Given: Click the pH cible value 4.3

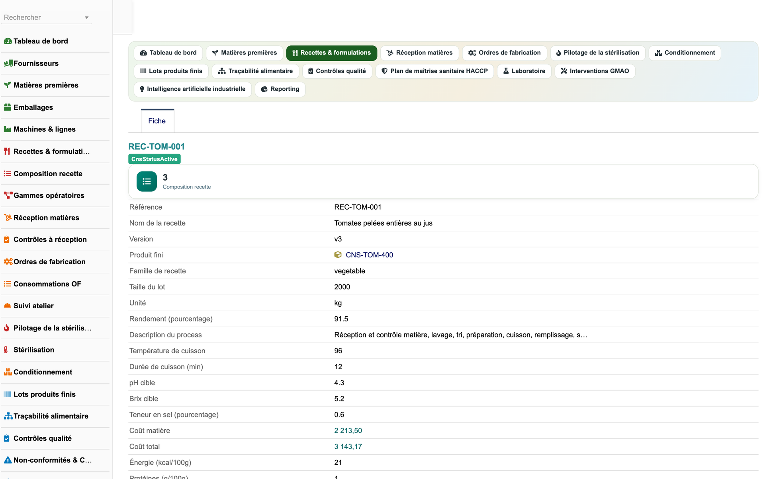Looking at the screenshot, I should [x=339, y=383].
